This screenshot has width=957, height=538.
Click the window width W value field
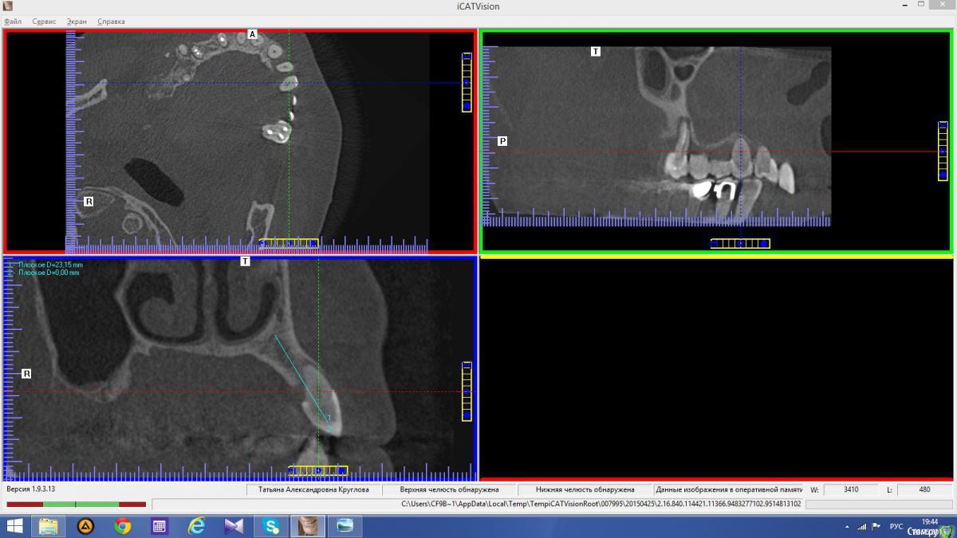click(x=851, y=489)
